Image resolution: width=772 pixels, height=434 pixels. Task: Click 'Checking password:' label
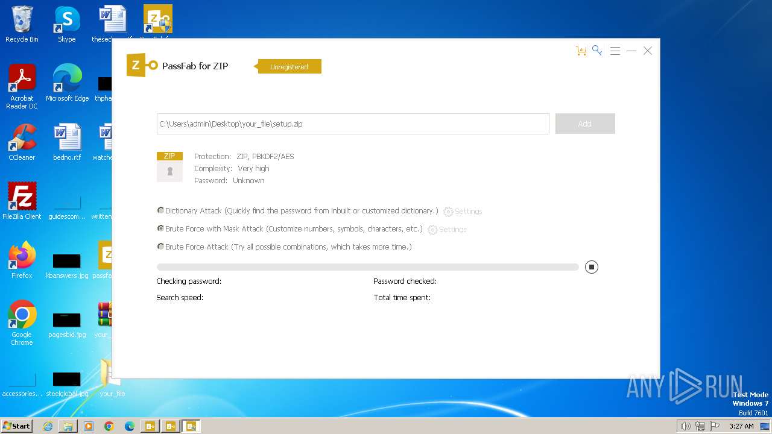click(189, 281)
